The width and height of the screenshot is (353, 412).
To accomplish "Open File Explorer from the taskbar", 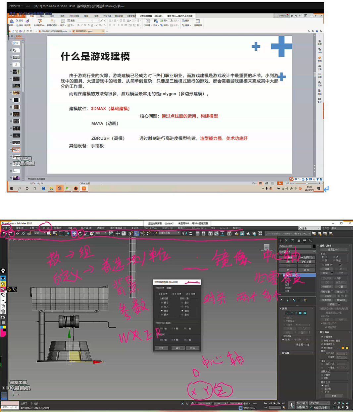I will tap(51, 188).
